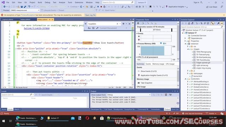226x127 pixels.
Task: Collapse the Process Memory graph section
Action: click(x=137, y=43)
